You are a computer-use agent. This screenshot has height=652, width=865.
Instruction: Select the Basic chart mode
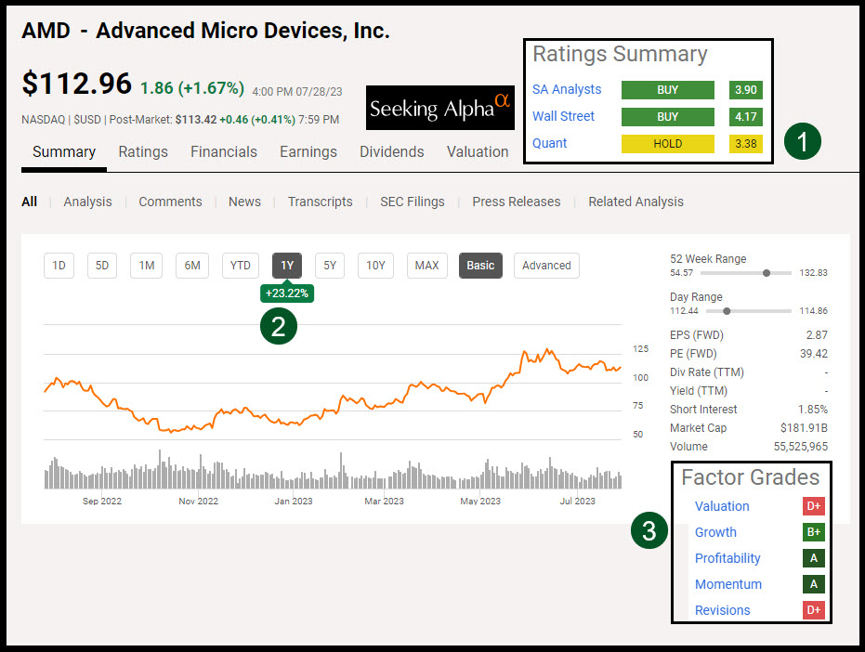pos(480,266)
